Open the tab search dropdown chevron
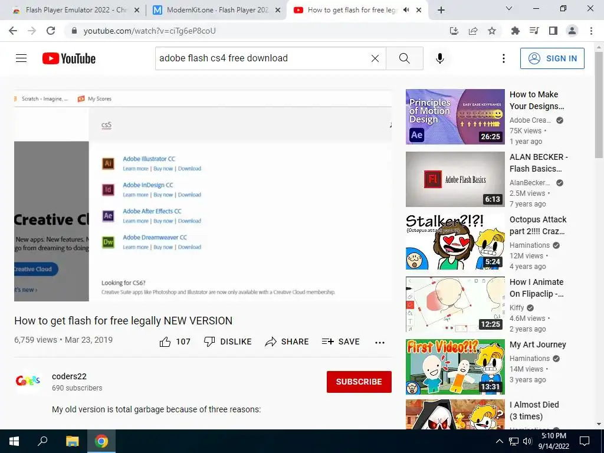This screenshot has width=604, height=453. [x=509, y=8]
